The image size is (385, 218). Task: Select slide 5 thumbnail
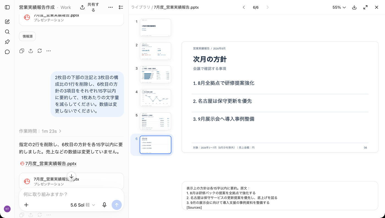coord(155,121)
